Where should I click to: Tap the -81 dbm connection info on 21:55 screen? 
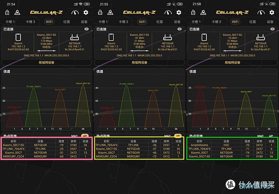coord(139,38)
